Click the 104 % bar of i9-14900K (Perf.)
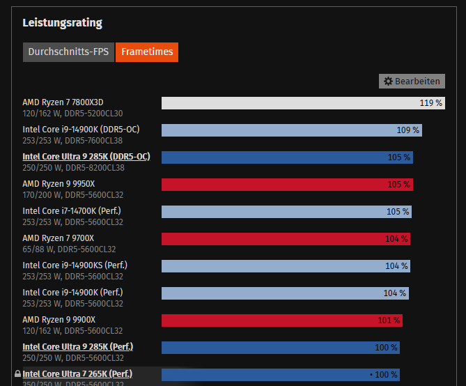The width and height of the screenshot is (466, 386). coord(286,293)
